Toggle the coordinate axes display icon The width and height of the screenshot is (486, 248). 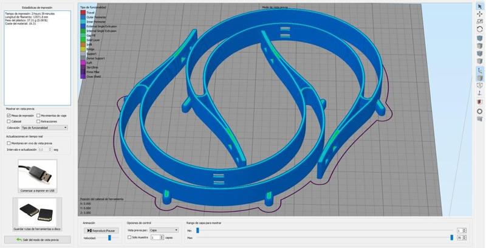pyautogui.click(x=479, y=71)
